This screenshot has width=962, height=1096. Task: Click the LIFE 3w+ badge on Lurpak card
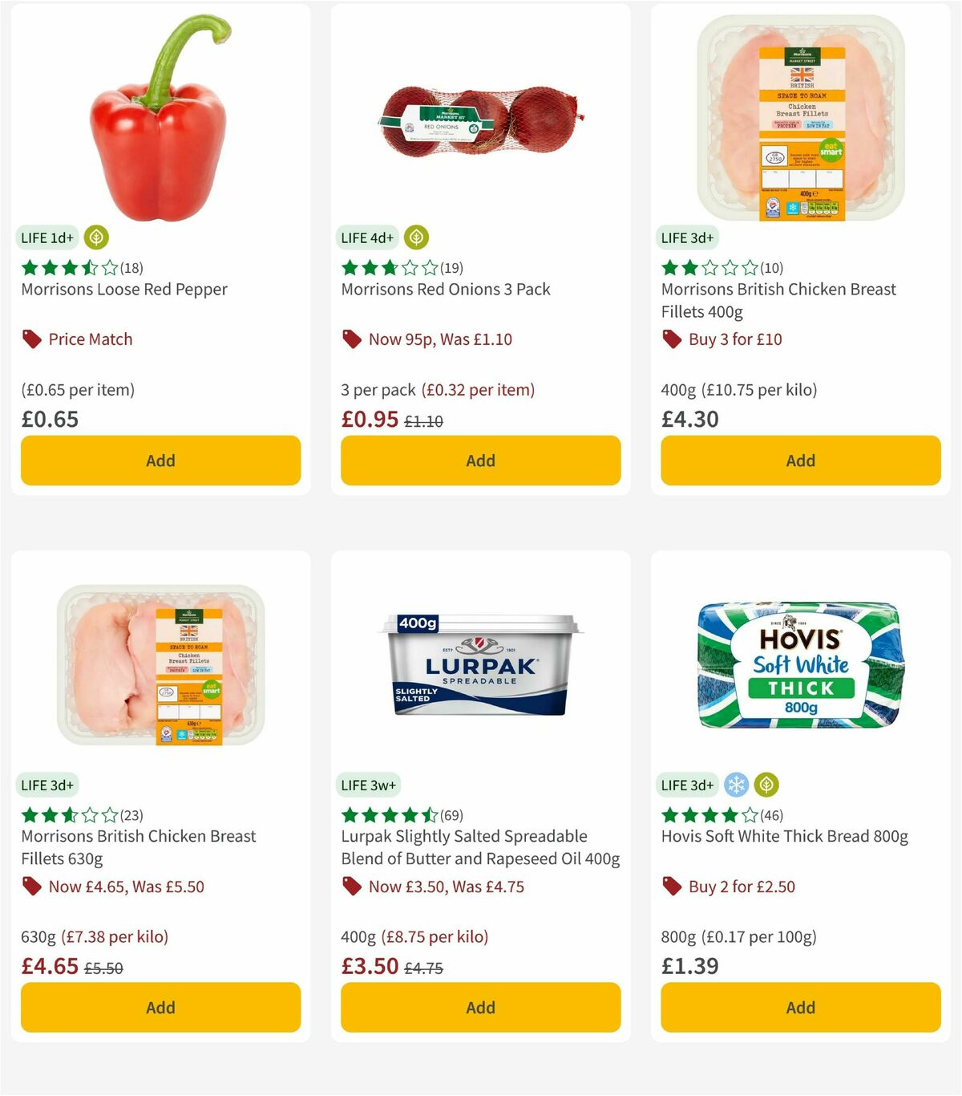[368, 785]
